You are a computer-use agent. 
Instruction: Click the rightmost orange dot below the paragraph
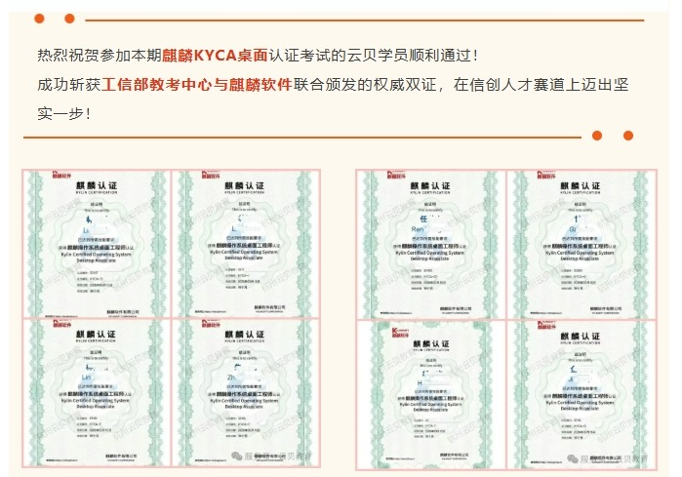(x=627, y=136)
